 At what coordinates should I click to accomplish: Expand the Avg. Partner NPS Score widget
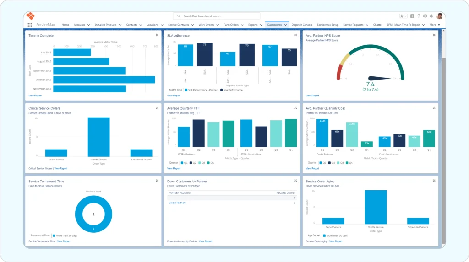coord(434,35)
